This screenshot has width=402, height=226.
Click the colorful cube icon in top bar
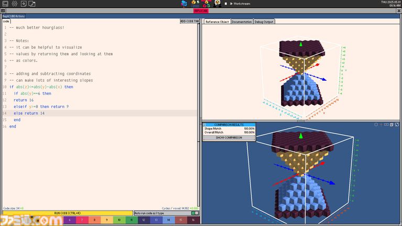click(184, 3)
